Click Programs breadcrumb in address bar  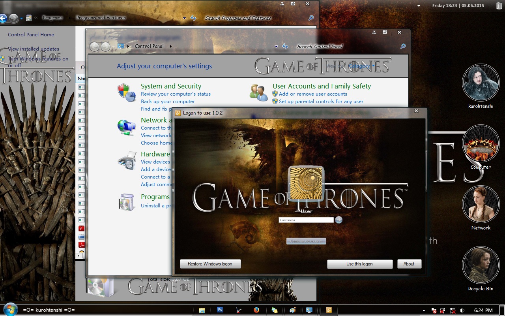pyautogui.click(x=52, y=18)
